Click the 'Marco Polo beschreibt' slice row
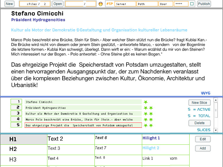Image resolution: width=223 pixels, height=167 pixels. (83, 119)
